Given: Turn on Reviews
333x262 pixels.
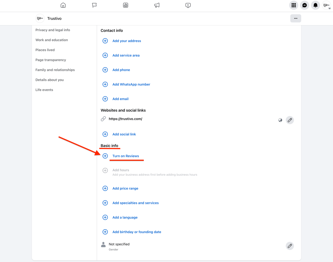Looking at the screenshot, I should click(126, 156).
